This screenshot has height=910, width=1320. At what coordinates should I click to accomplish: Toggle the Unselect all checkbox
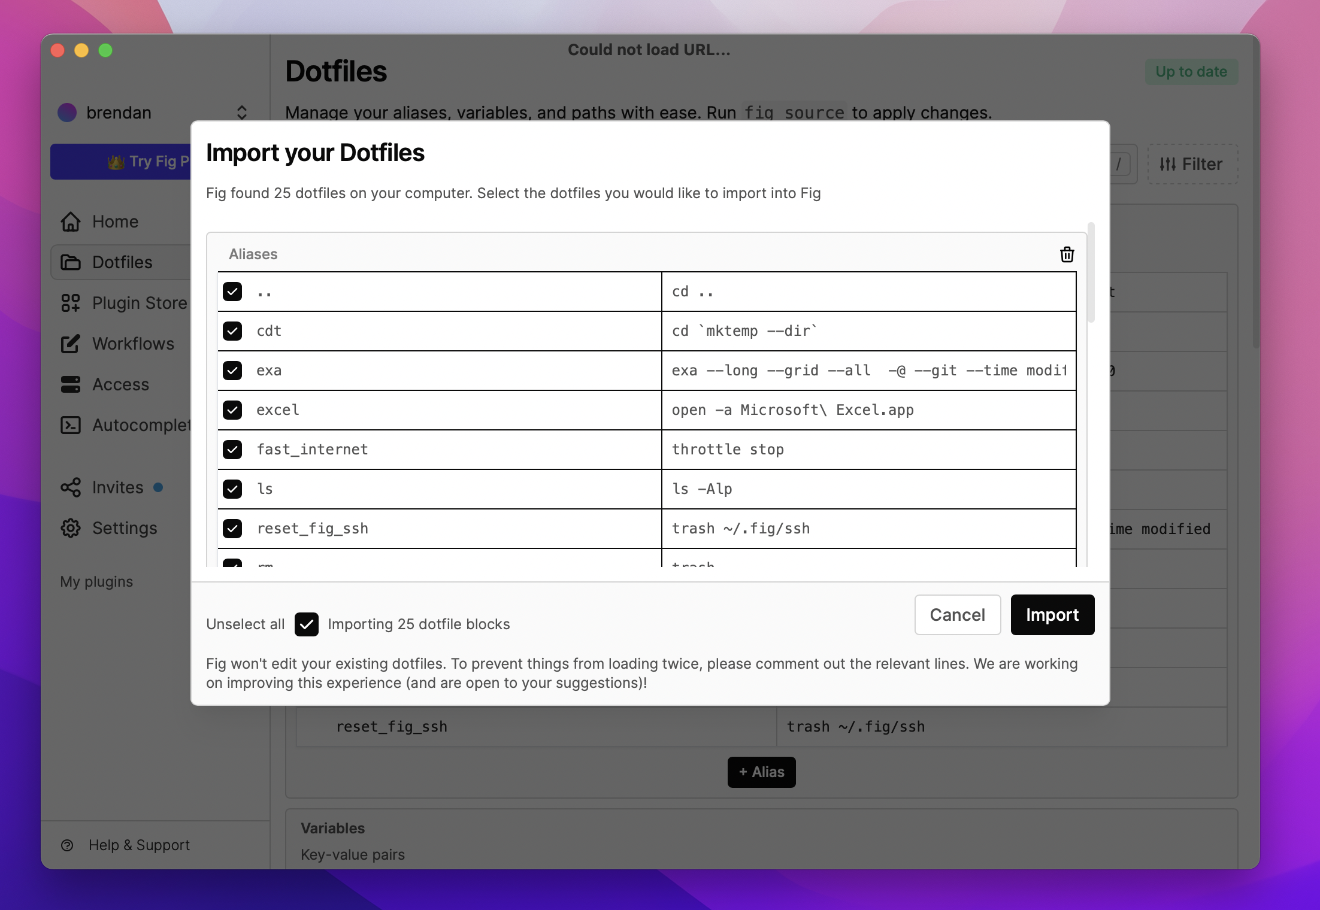point(307,624)
